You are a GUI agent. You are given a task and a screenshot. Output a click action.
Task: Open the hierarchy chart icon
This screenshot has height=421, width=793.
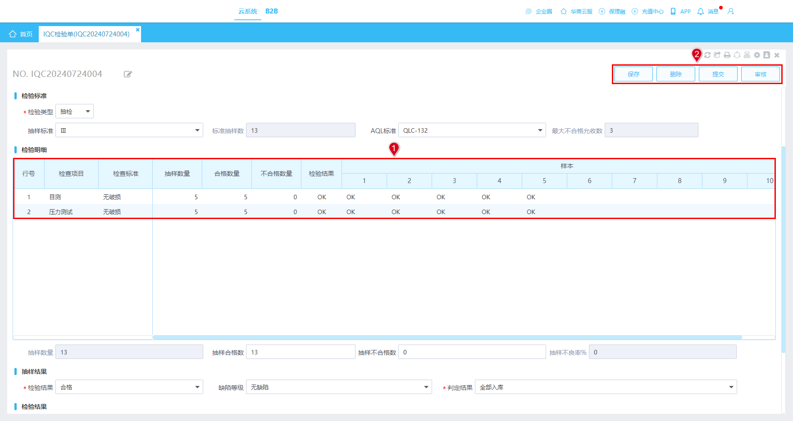747,55
